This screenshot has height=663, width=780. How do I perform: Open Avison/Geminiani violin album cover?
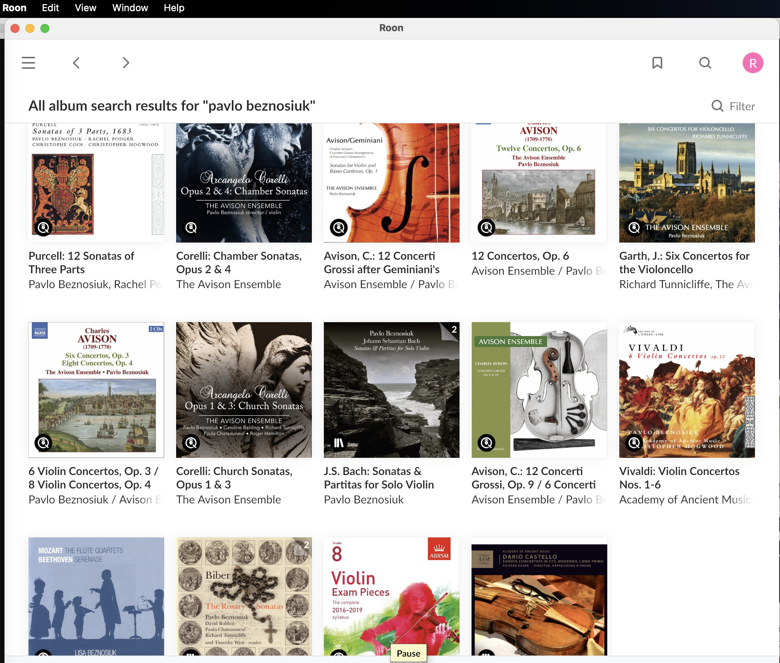(391, 183)
